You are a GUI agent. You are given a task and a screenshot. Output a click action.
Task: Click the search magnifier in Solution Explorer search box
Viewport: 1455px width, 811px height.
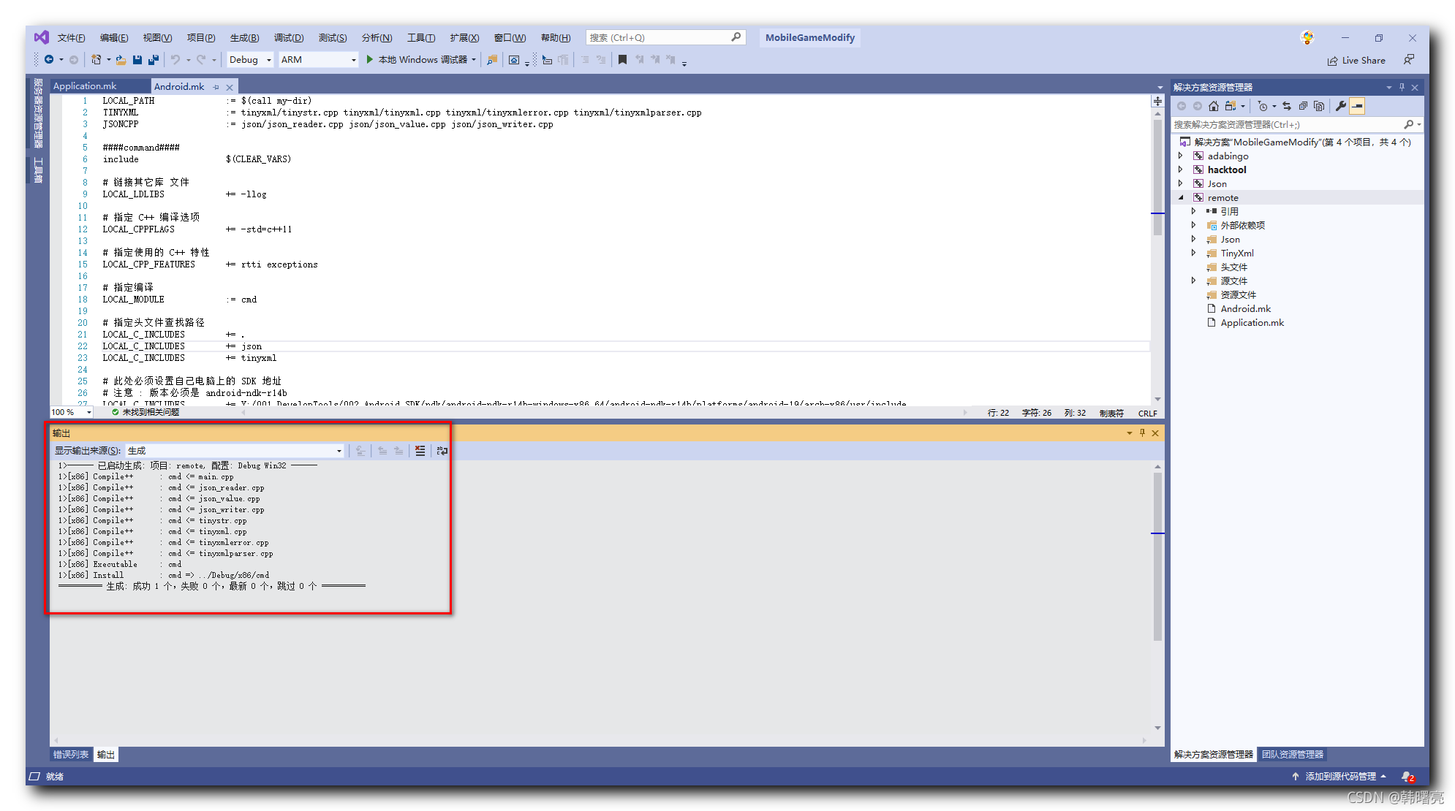click(x=1409, y=124)
